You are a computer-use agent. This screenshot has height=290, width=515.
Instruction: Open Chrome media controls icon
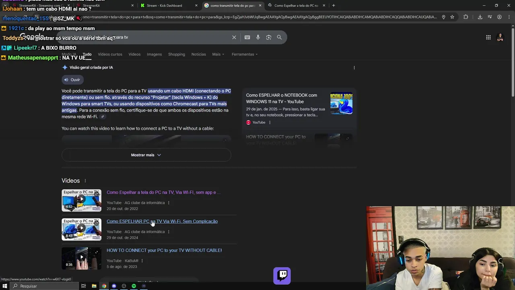tap(490, 17)
